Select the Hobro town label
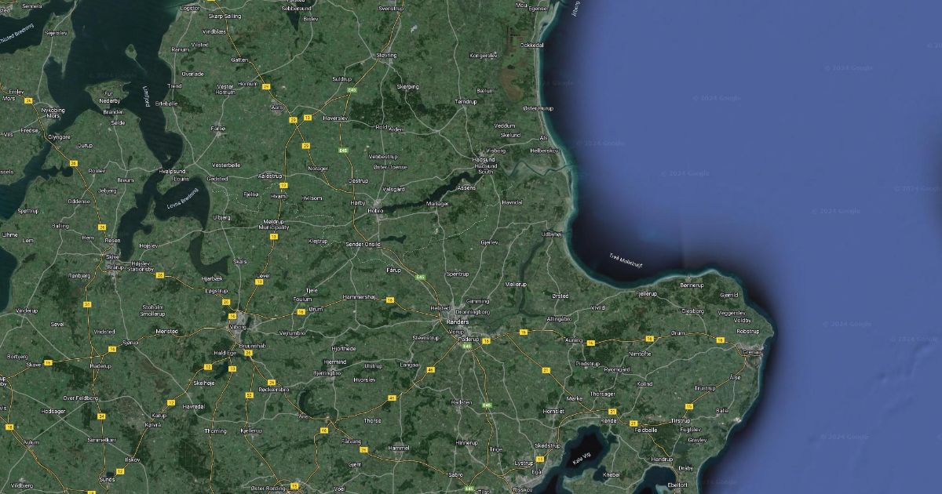Image resolution: width=942 pixels, height=494 pixels. coord(376,210)
